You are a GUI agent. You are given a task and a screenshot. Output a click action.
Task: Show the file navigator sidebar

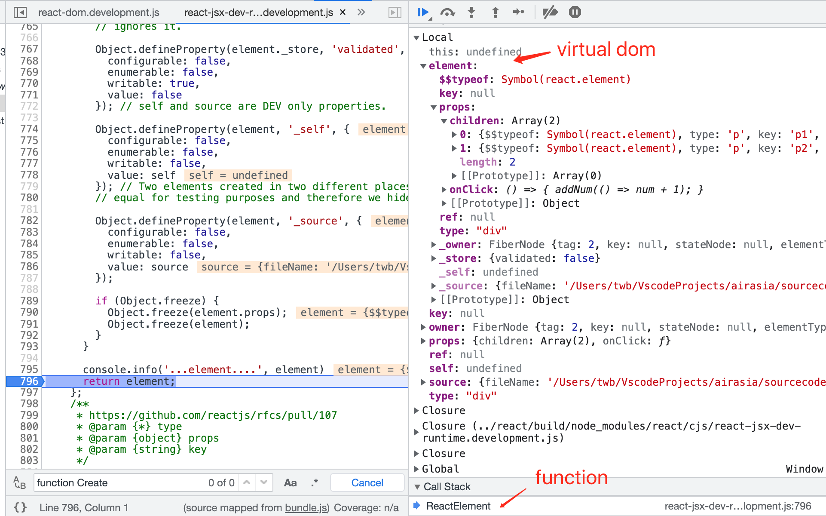(x=20, y=12)
